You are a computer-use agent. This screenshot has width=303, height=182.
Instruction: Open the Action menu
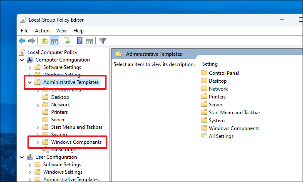[42, 31]
